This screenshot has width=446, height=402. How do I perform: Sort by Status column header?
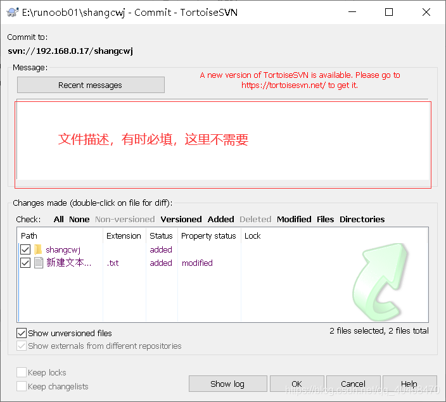point(162,236)
